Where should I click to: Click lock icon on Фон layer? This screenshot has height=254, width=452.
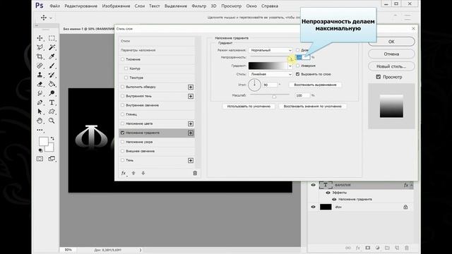click(405, 207)
